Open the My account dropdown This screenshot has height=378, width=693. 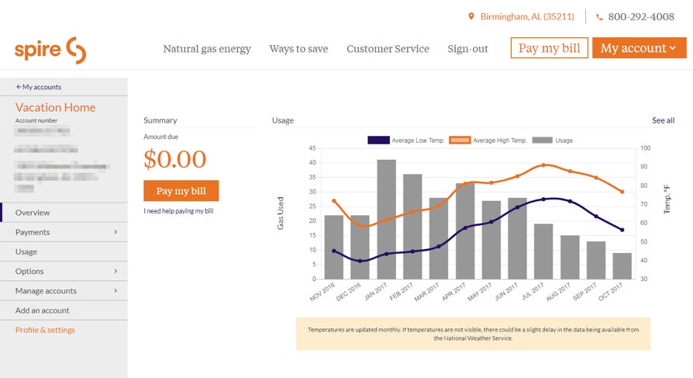click(638, 48)
